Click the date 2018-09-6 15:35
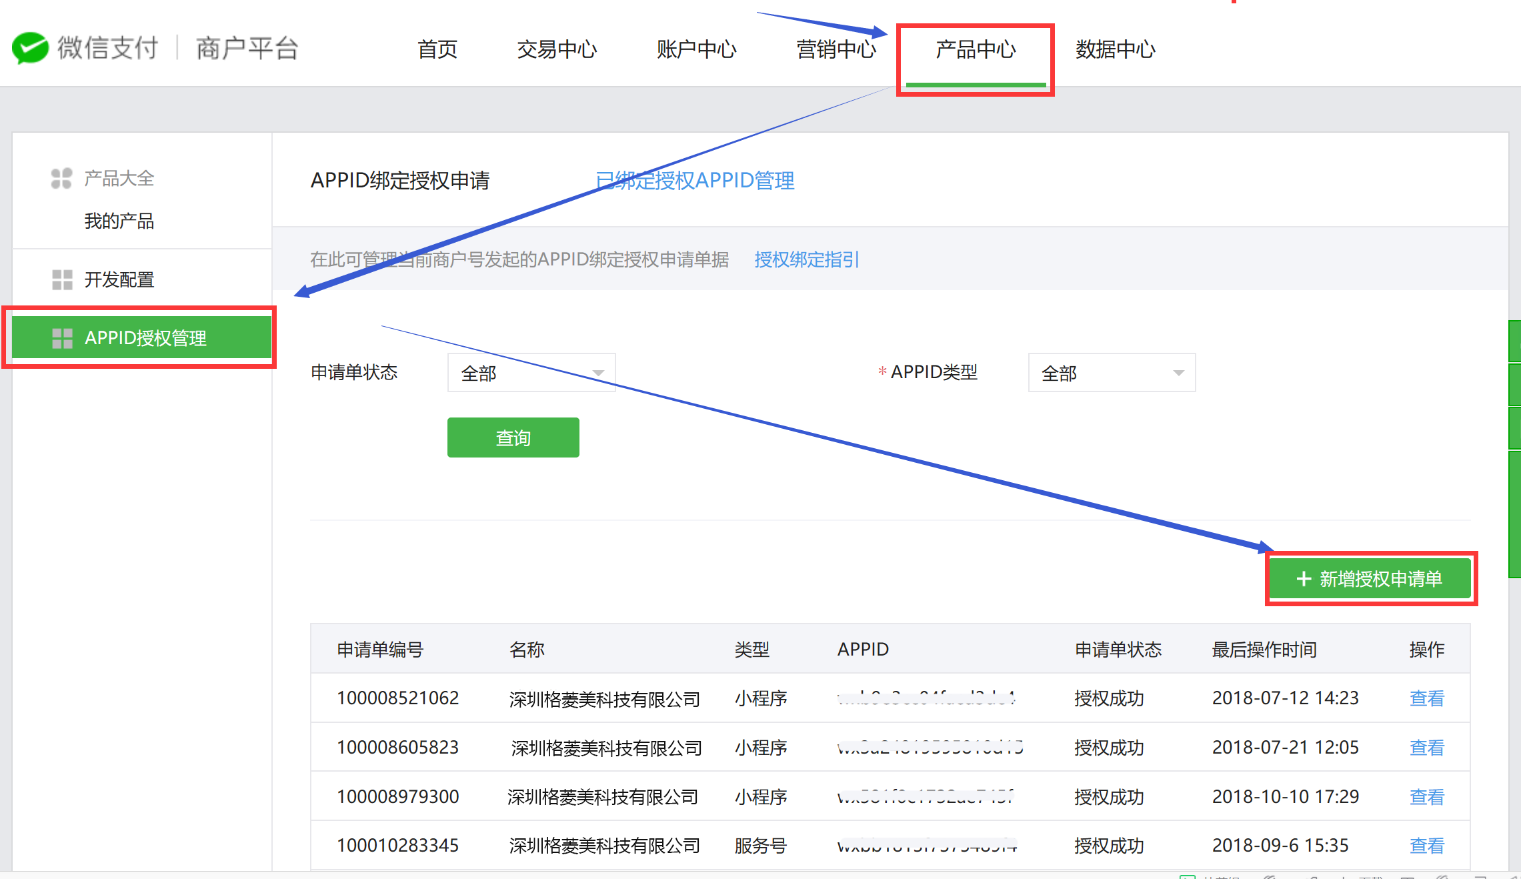 click(x=1280, y=846)
